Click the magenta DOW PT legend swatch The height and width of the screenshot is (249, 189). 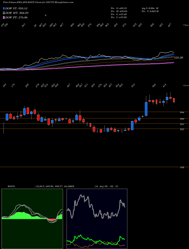coord(4,17)
